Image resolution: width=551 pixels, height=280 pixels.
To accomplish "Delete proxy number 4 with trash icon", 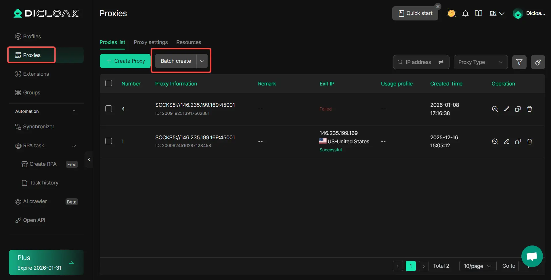I will pos(529,109).
